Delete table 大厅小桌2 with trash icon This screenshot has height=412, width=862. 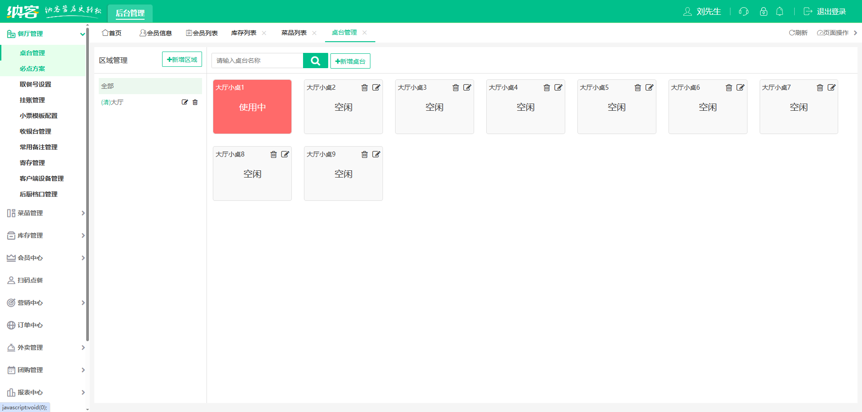(365, 88)
